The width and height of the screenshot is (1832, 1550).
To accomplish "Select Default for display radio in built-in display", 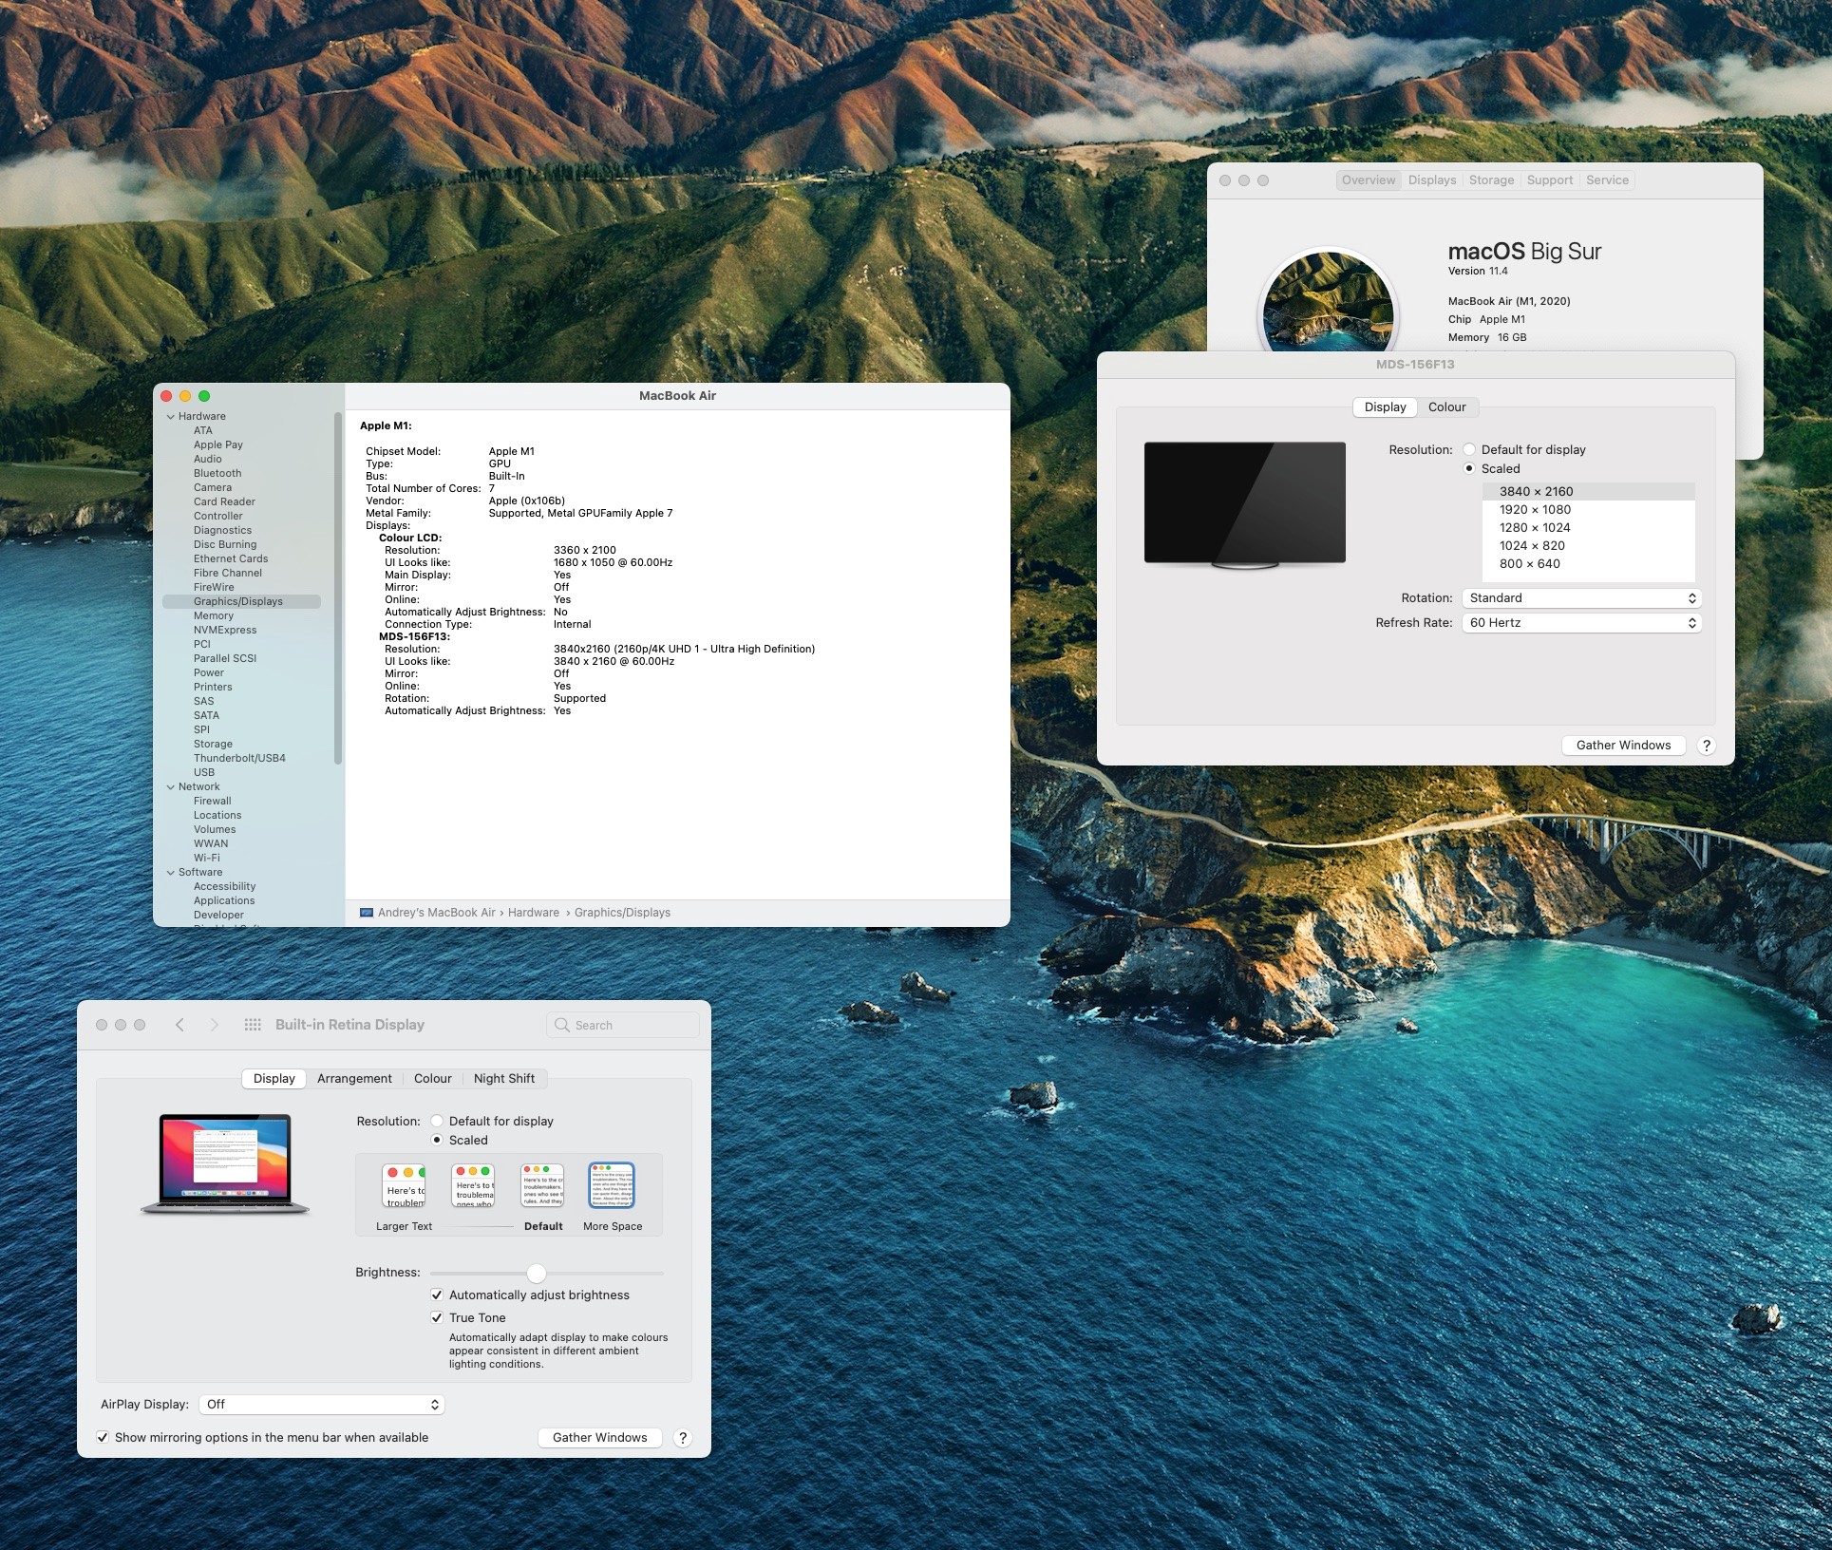I will 437,1121.
